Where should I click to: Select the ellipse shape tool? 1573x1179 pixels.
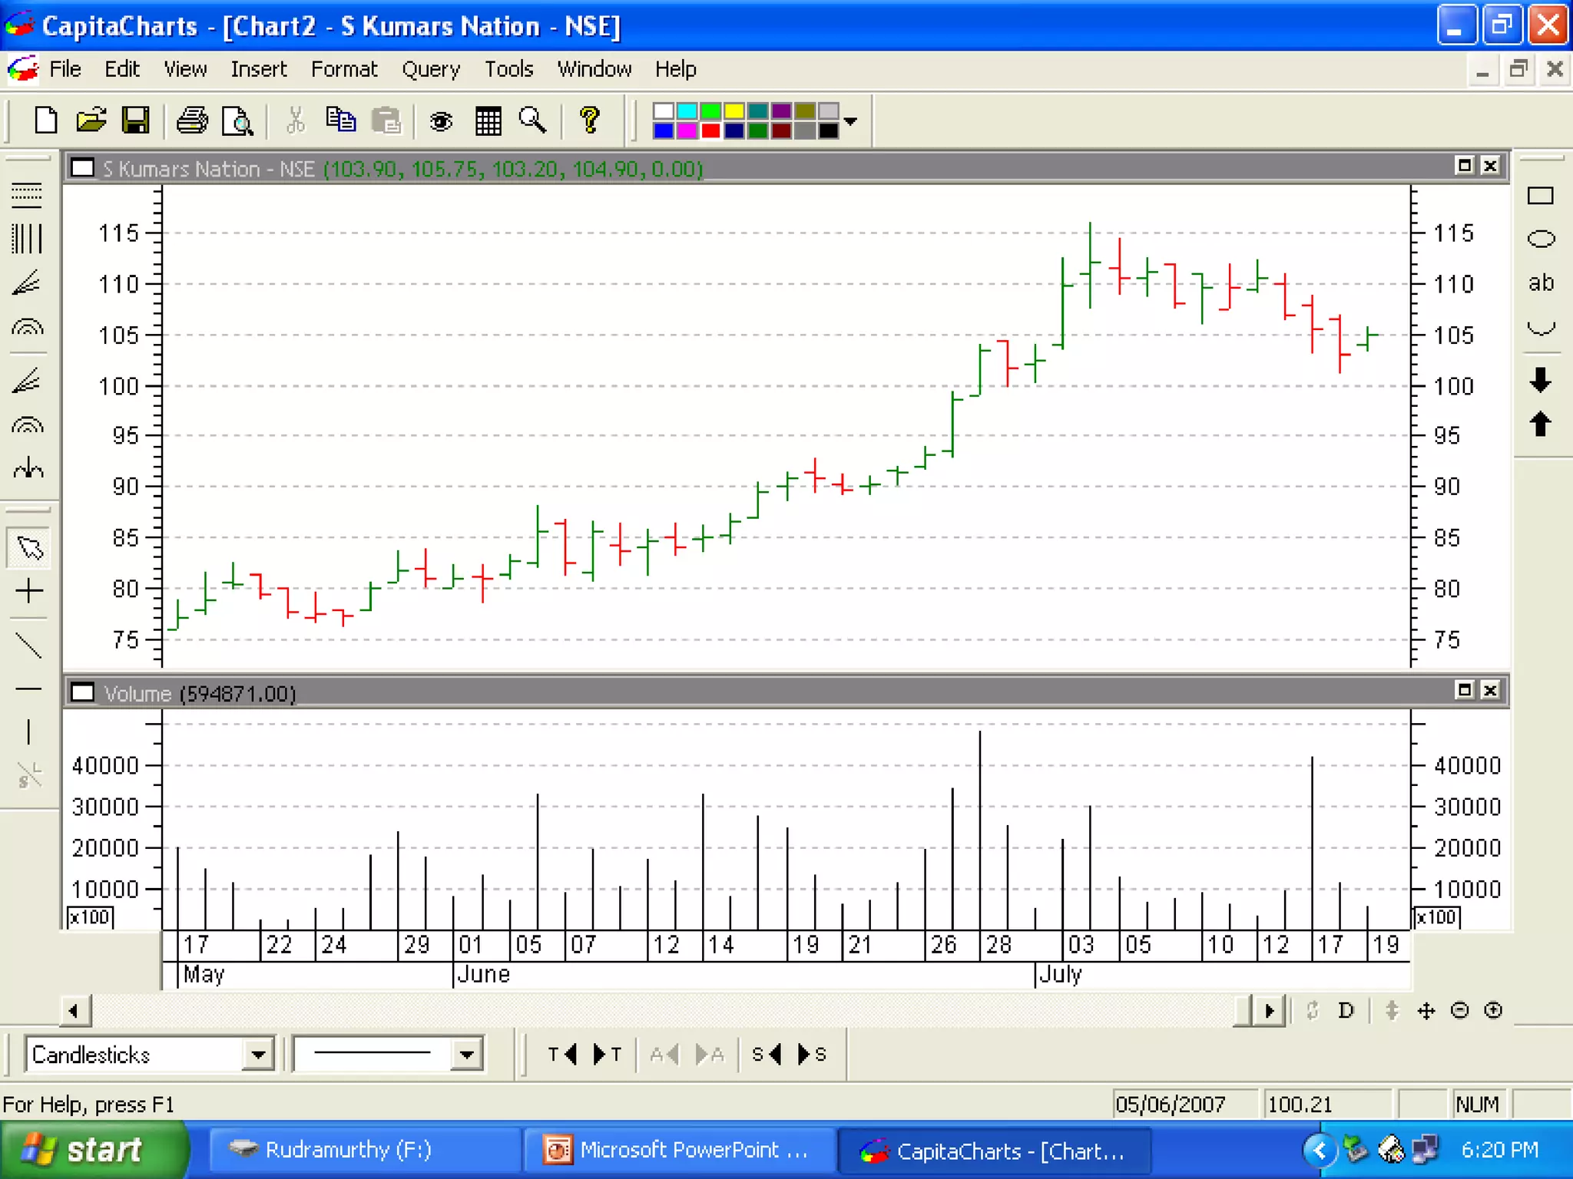click(1540, 239)
